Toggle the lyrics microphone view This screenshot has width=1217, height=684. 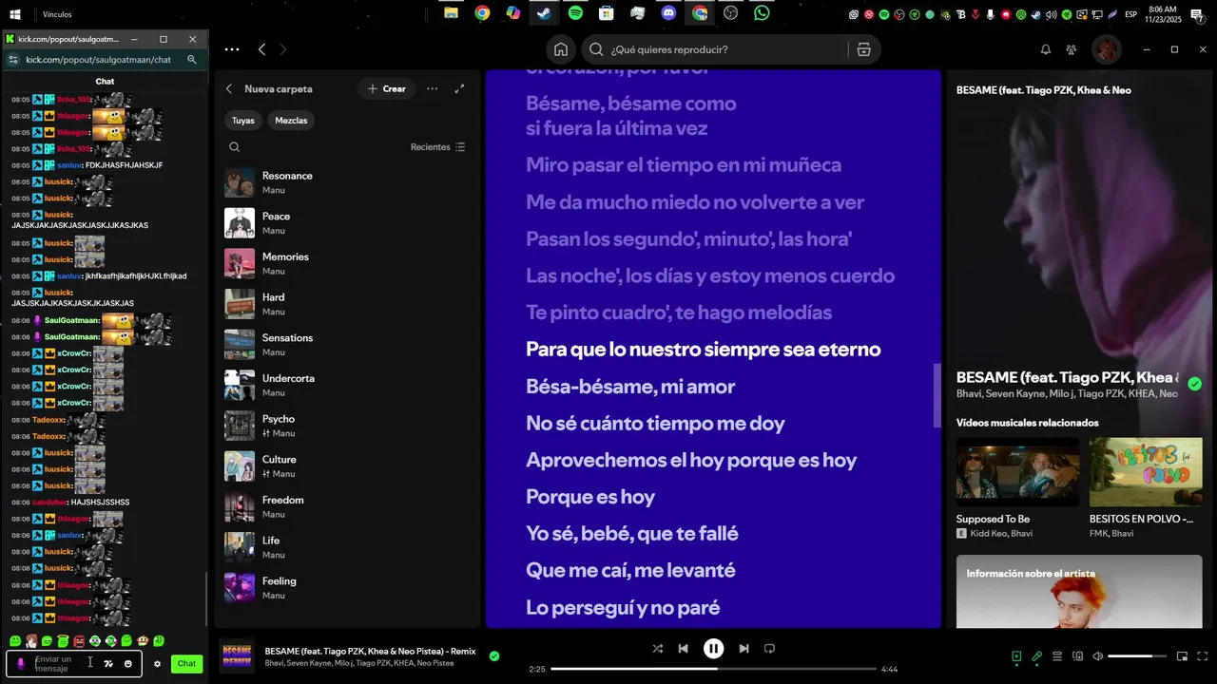(x=1037, y=656)
